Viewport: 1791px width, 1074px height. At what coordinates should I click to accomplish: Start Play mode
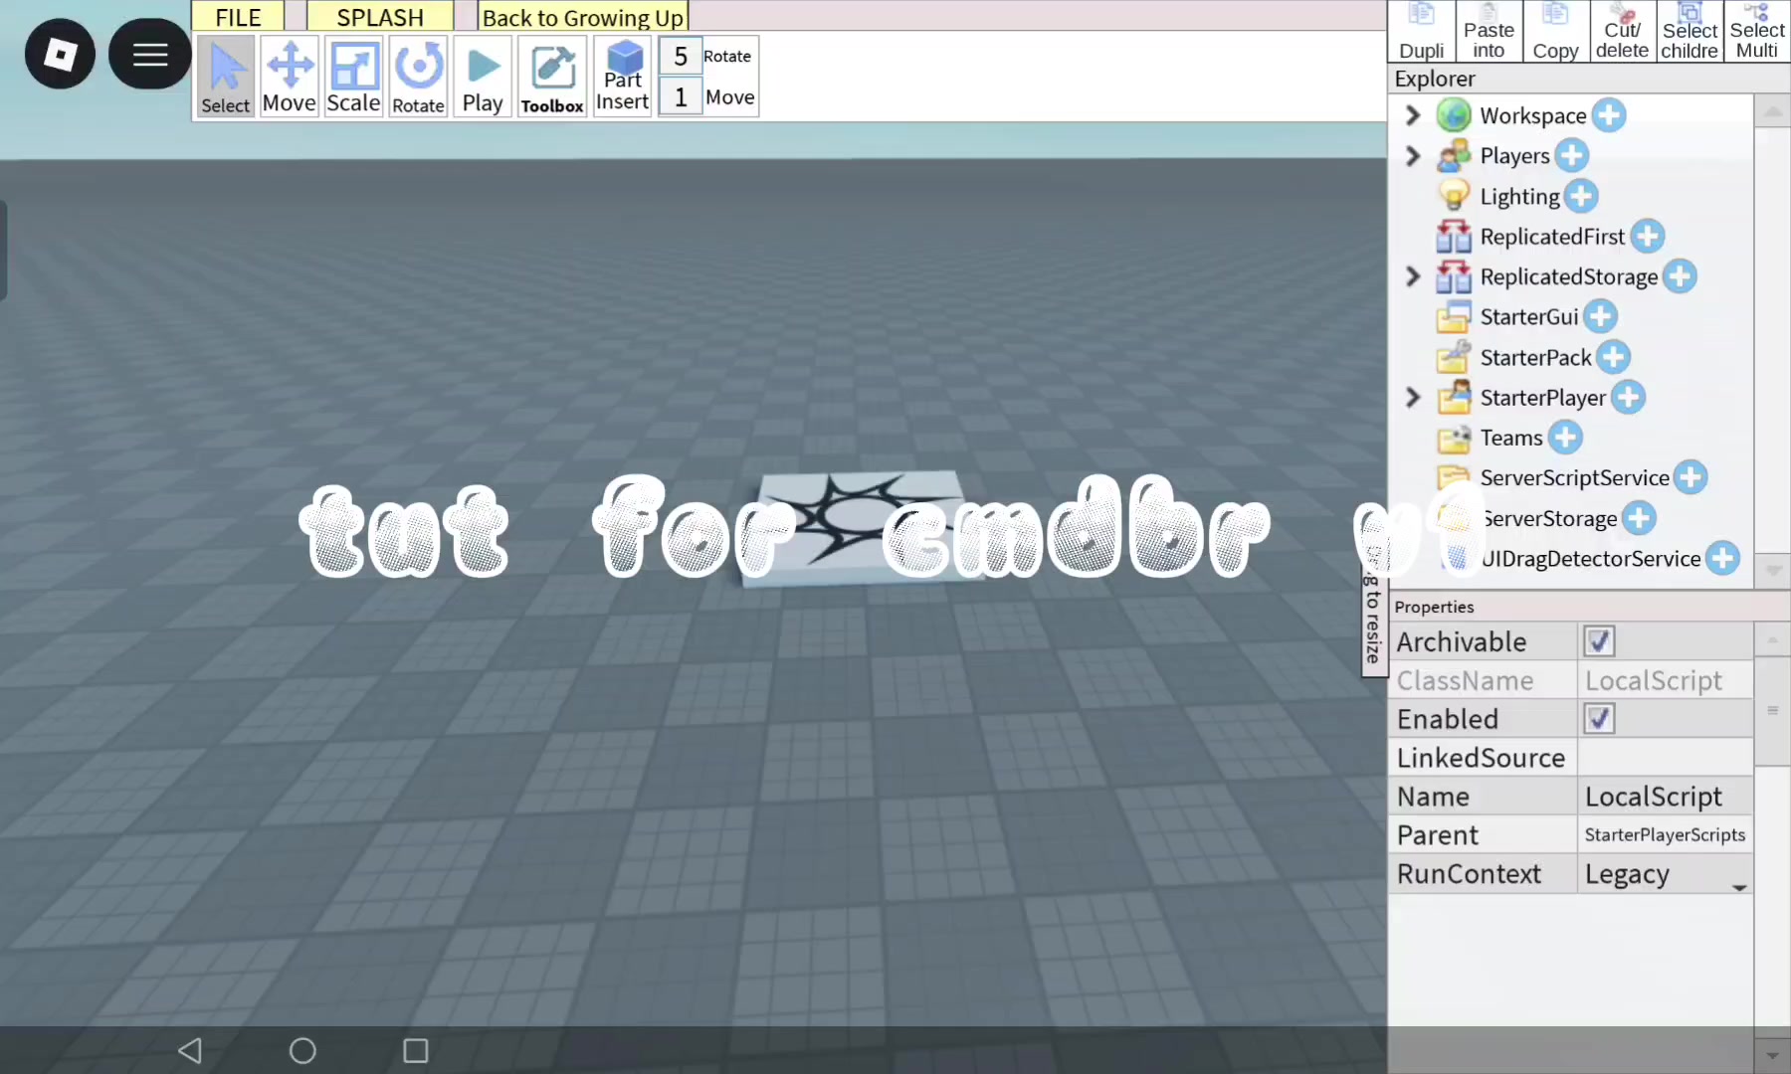coord(483,77)
